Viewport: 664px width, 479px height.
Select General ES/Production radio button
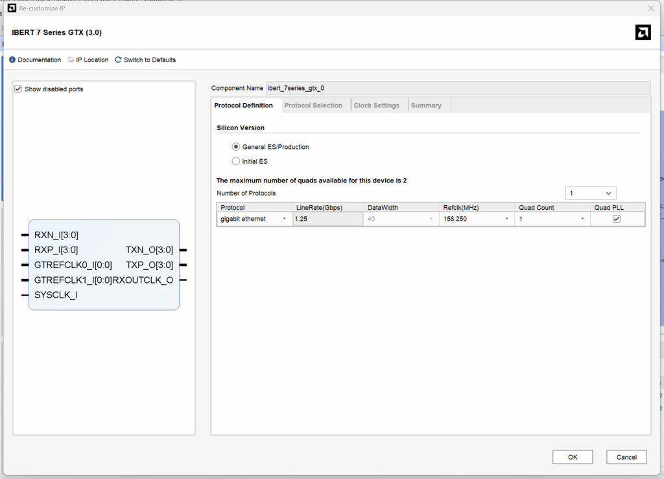pyautogui.click(x=236, y=147)
